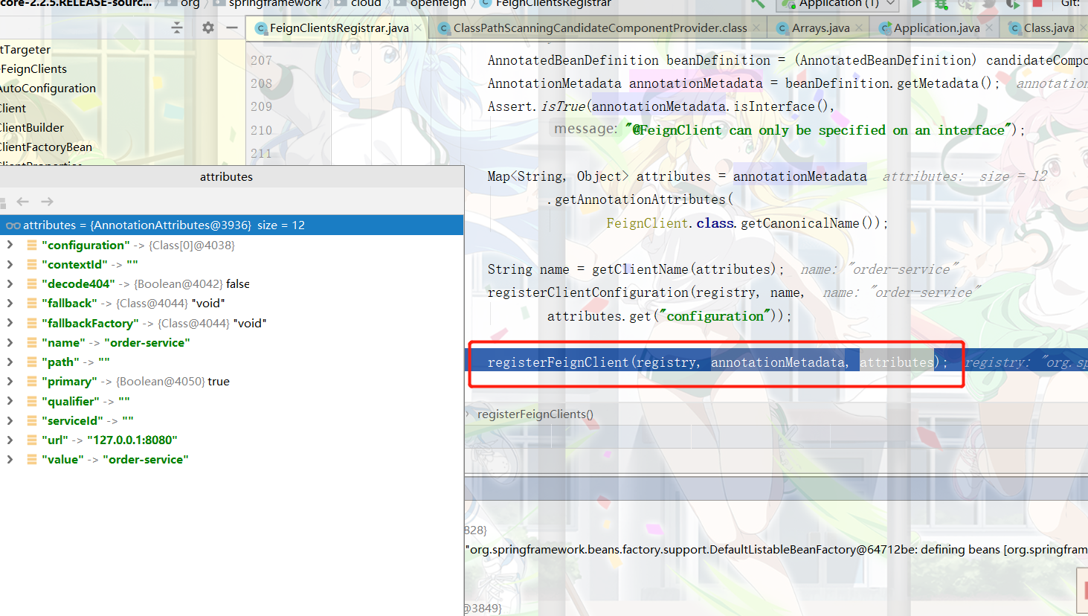Click the field icon next to "serviceId"
1088x616 pixels.
tap(32, 420)
